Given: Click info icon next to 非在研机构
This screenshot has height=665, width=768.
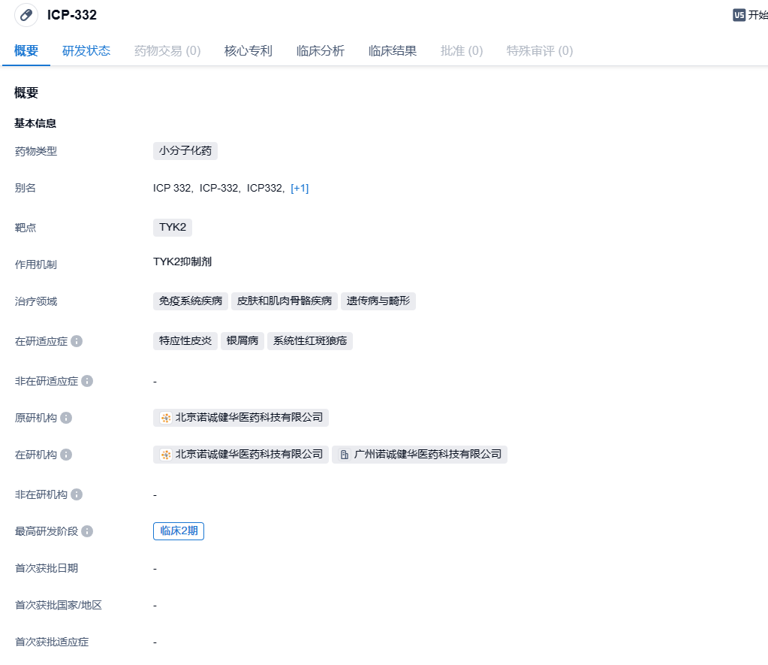Looking at the screenshot, I should pos(77,494).
